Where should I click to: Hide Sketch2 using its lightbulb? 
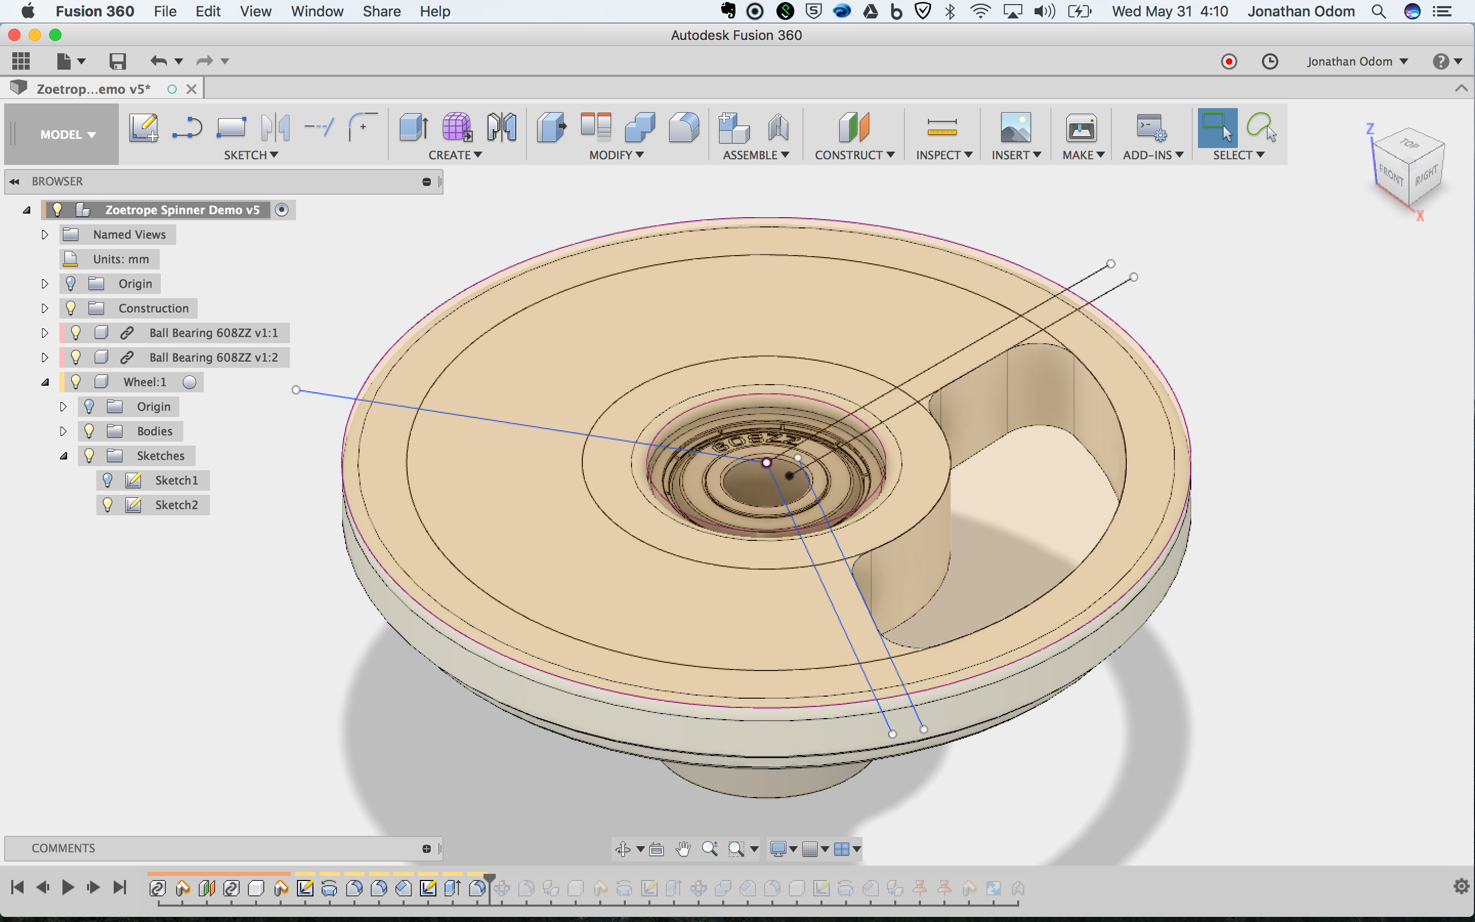pyautogui.click(x=107, y=505)
